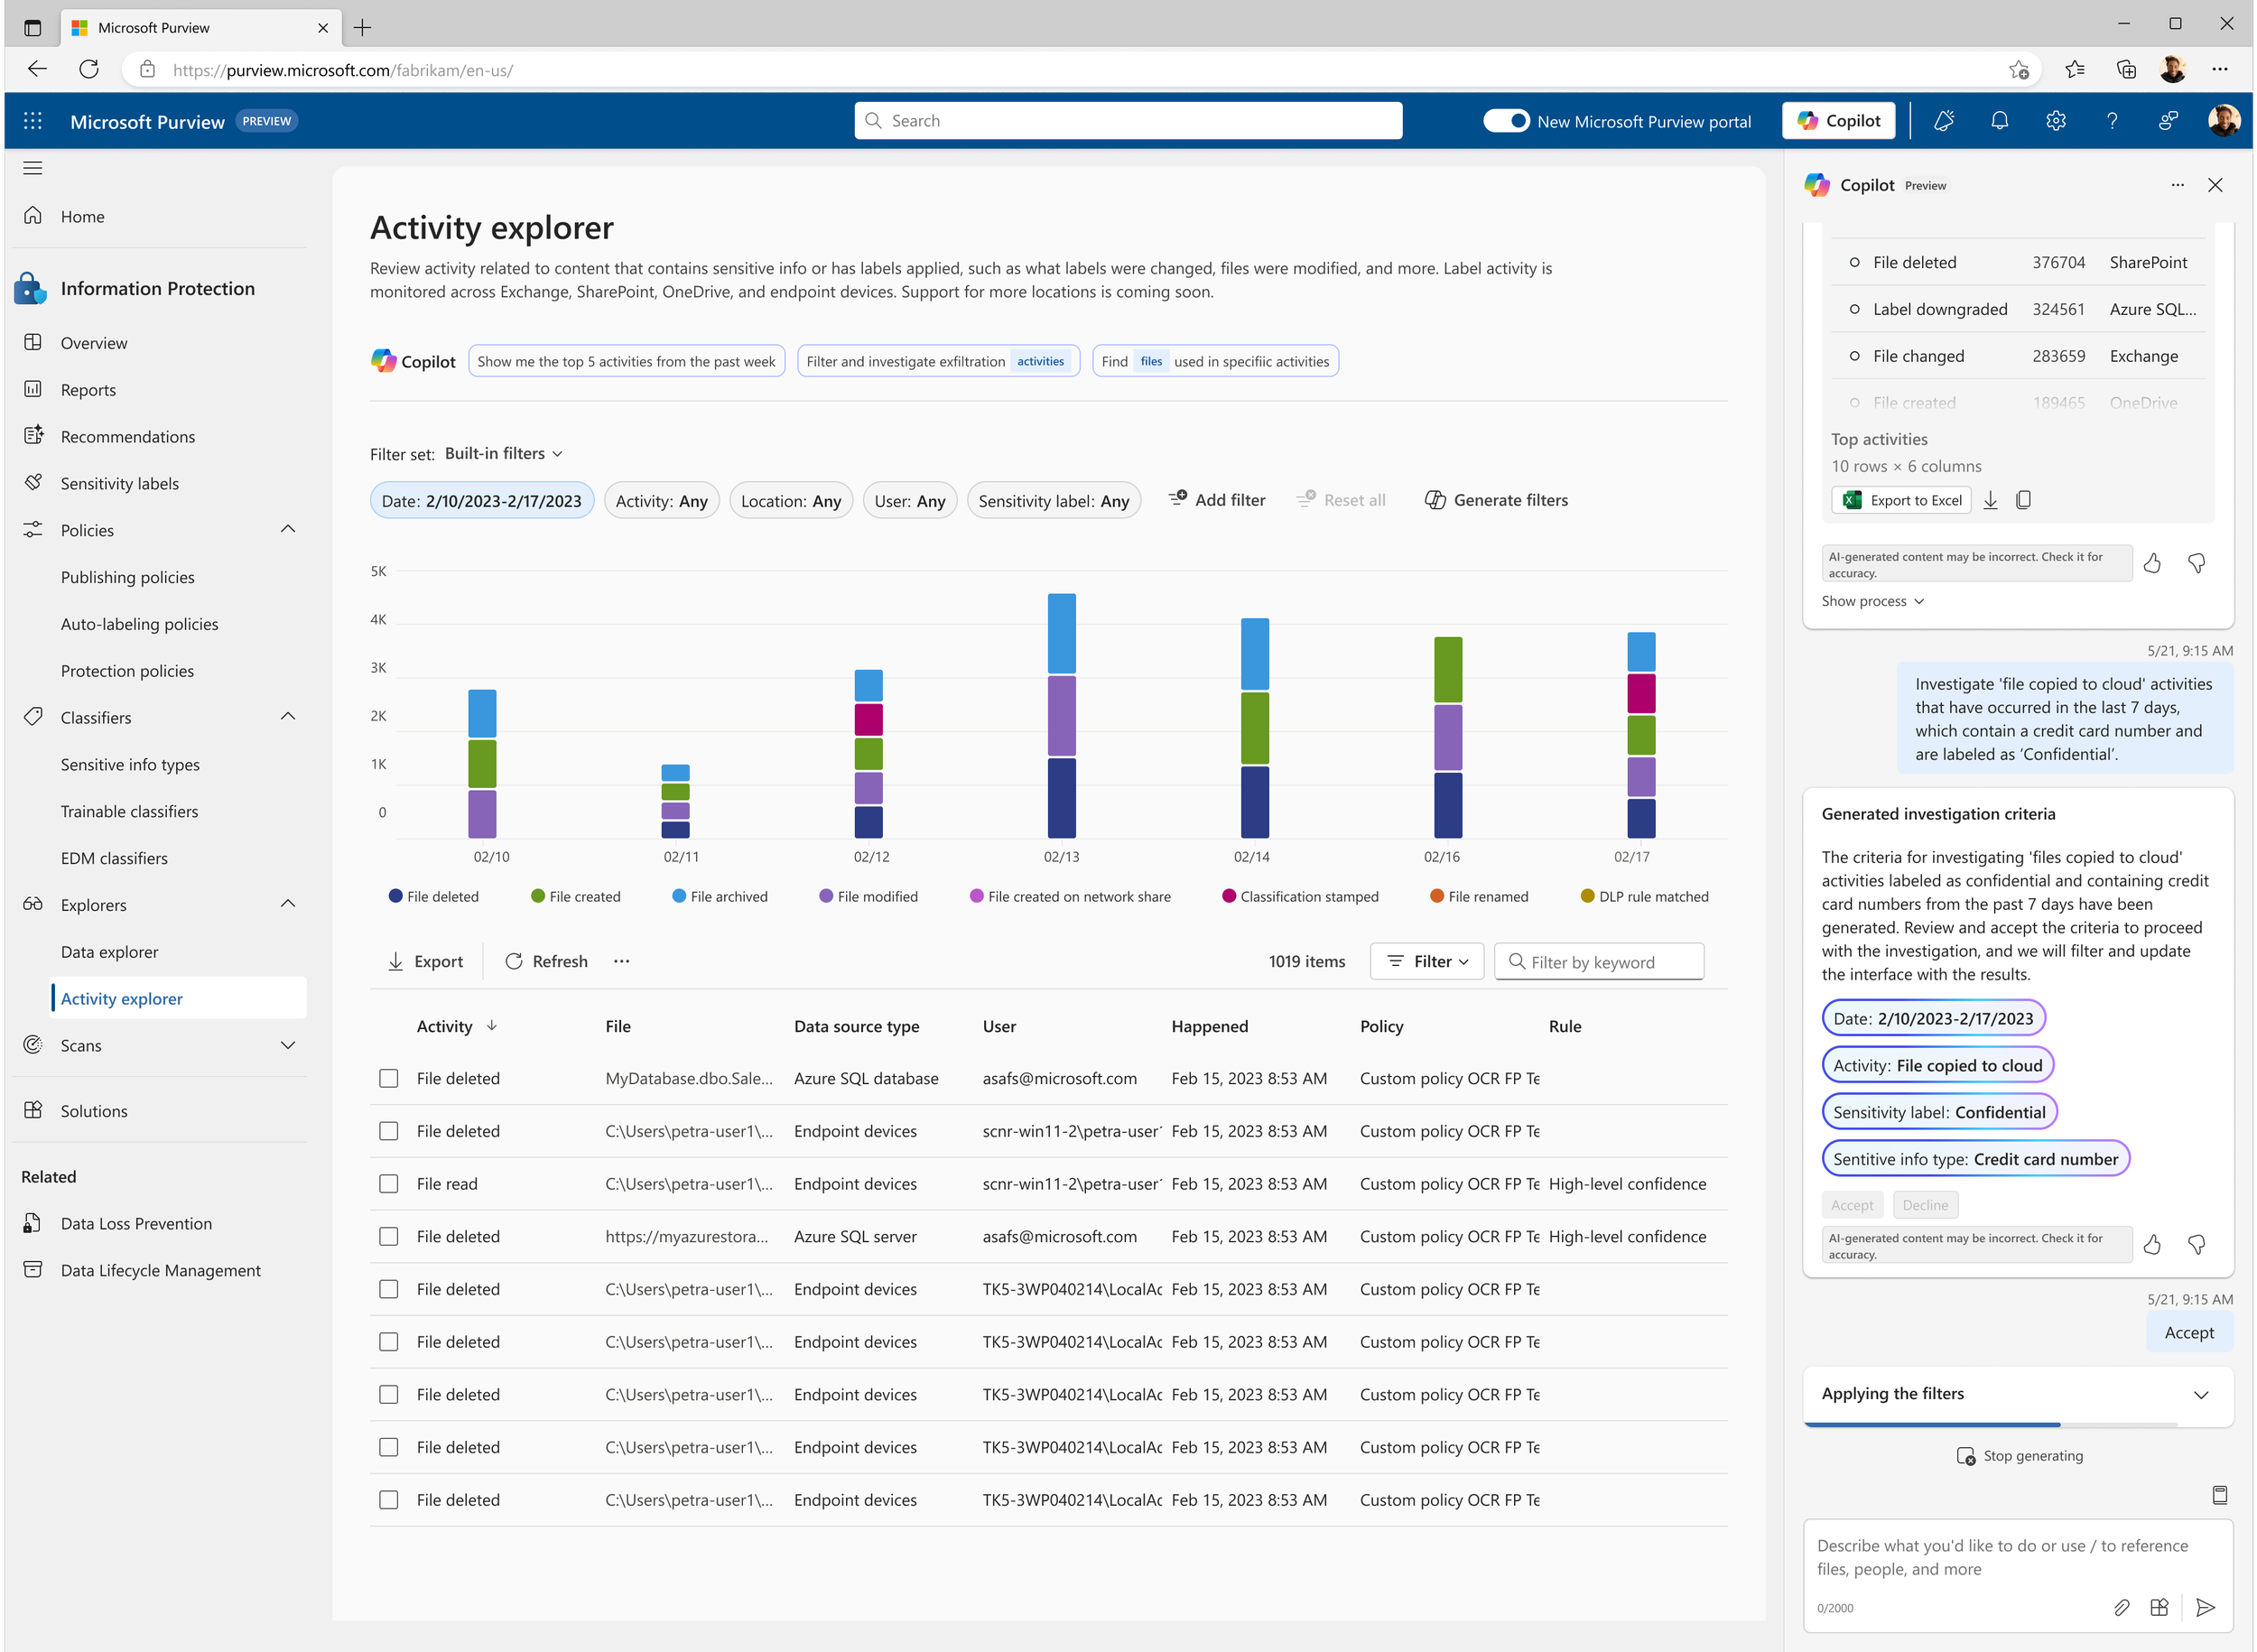Open settings gear in Purview header

coord(2055,121)
